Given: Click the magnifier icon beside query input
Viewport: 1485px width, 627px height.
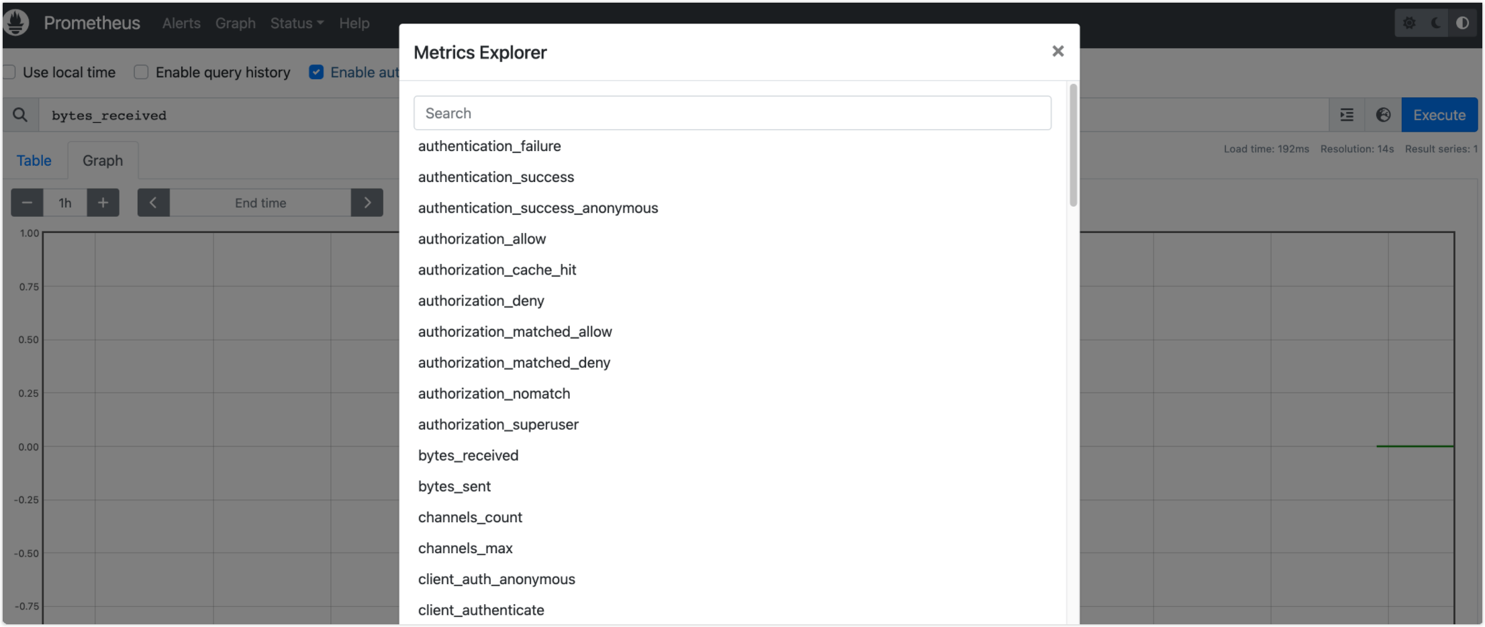Looking at the screenshot, I should [20, 115].
